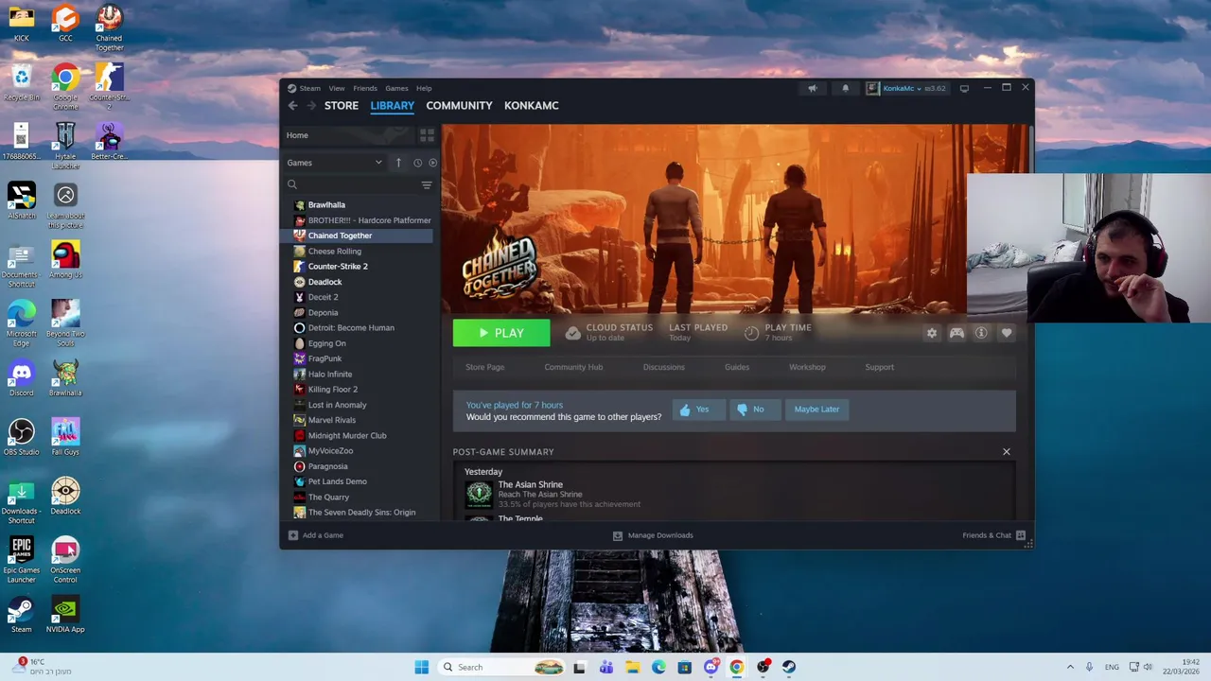Open the Discussions link

point(663,367)
